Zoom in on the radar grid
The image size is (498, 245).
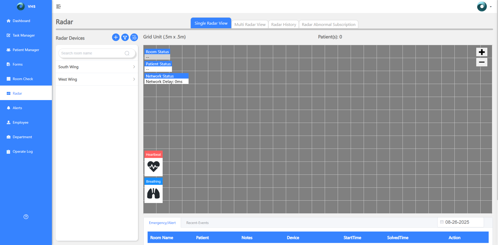[x=482, y=52]
